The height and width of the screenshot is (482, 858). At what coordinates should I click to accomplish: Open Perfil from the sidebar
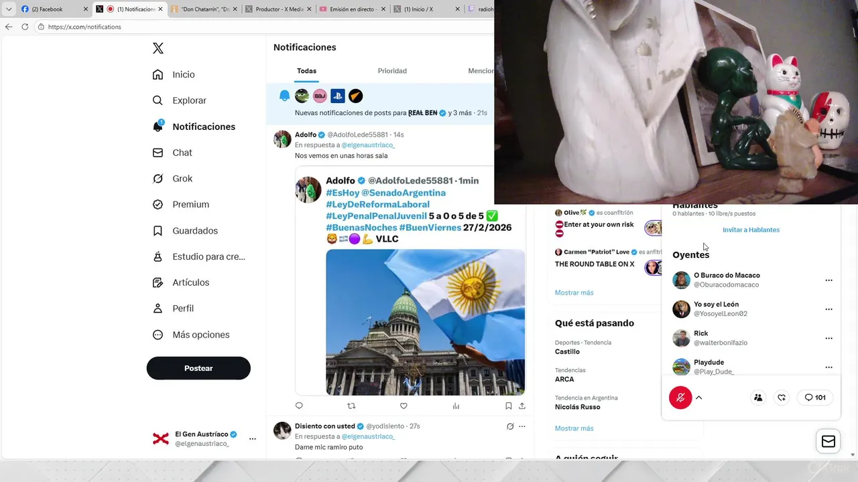(x=173, y=309)
